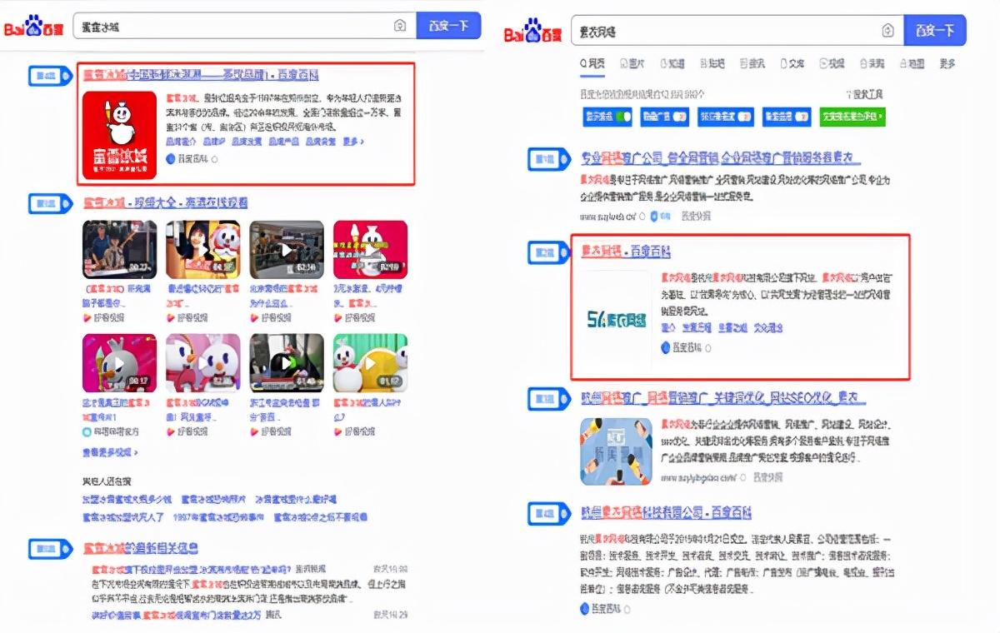Open the view more videos link below thumbnails
The image size is (1000, 633).
coord(110,452)
